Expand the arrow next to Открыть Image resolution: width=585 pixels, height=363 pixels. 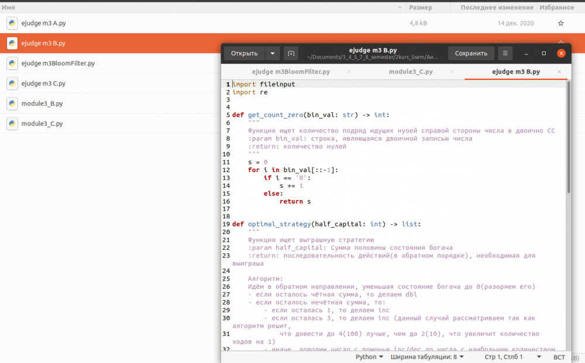coord(272,53)
